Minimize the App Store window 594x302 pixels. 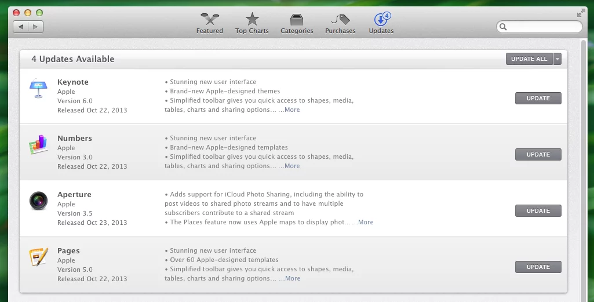pos(28,13)
